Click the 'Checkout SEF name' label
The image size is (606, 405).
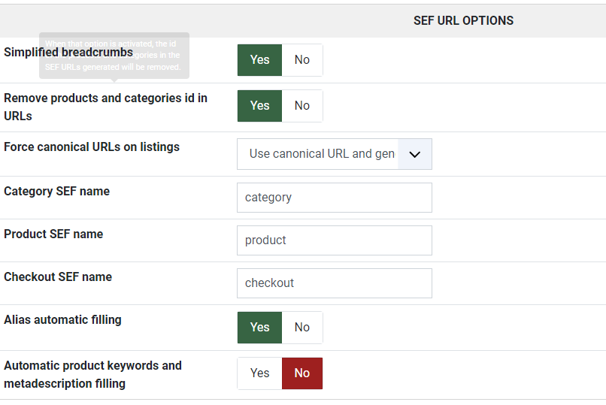click(x=58, y=277)
